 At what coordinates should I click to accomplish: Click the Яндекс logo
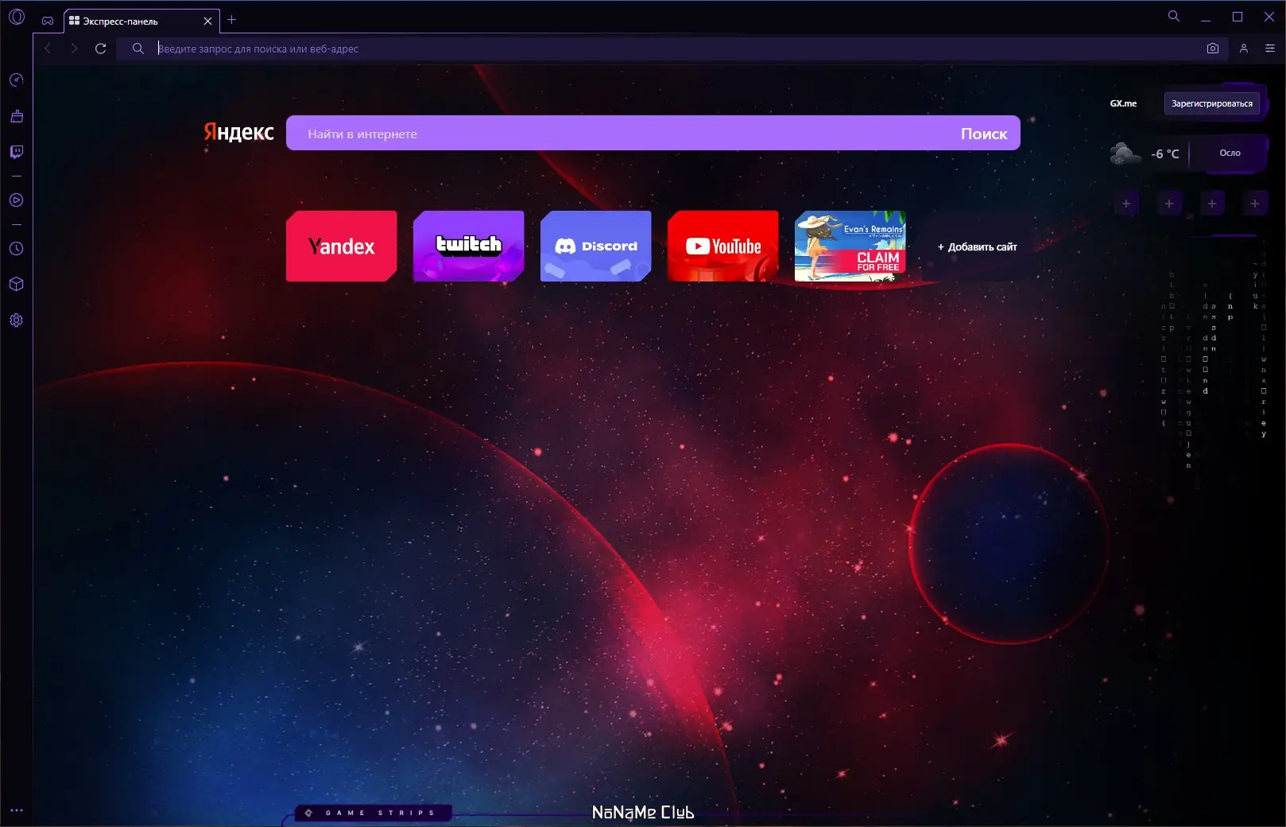pyautogui.click(x=238, y=132)
